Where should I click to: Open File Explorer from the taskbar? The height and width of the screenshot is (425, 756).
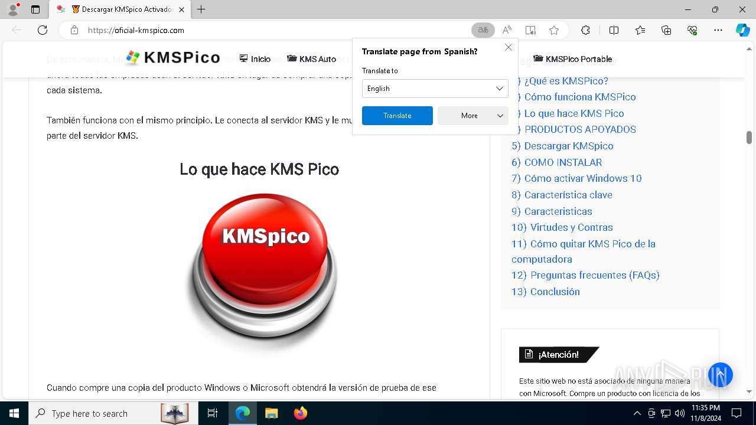coord(271,413)
